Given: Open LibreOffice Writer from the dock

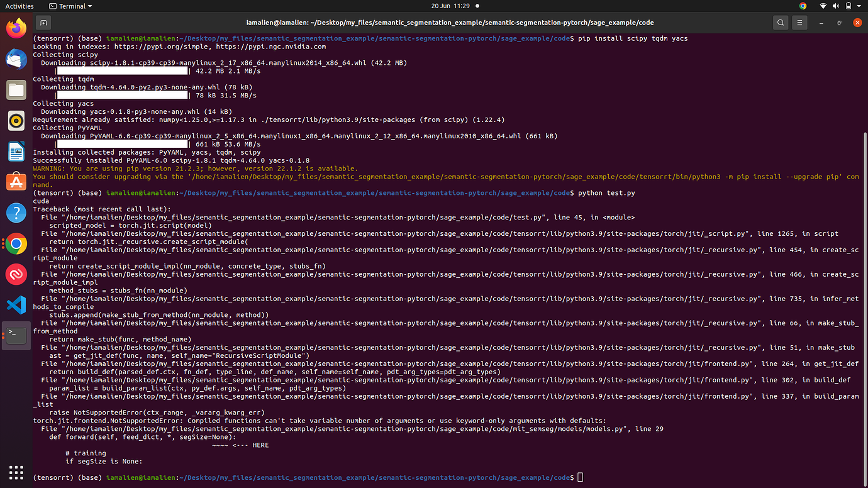Looking at the screenshot, I should click(x=16, y=152).
